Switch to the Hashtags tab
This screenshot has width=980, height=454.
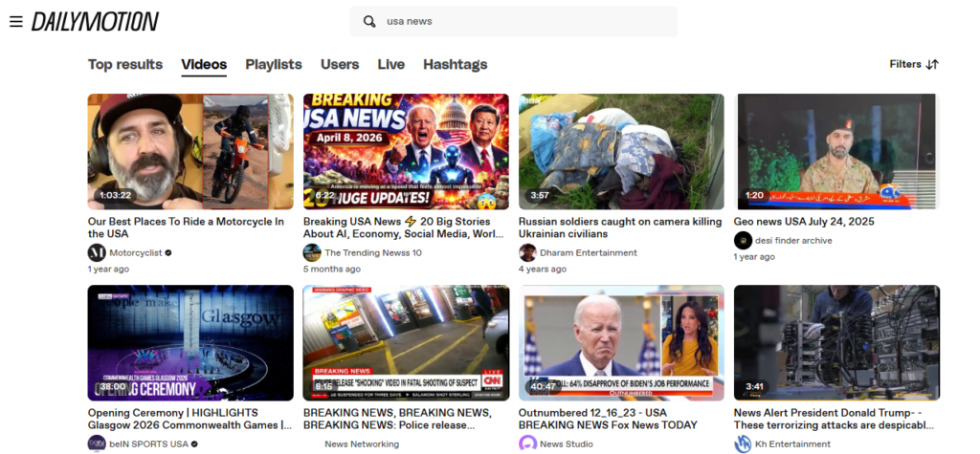pyautogui.click(x=455, y=64)
